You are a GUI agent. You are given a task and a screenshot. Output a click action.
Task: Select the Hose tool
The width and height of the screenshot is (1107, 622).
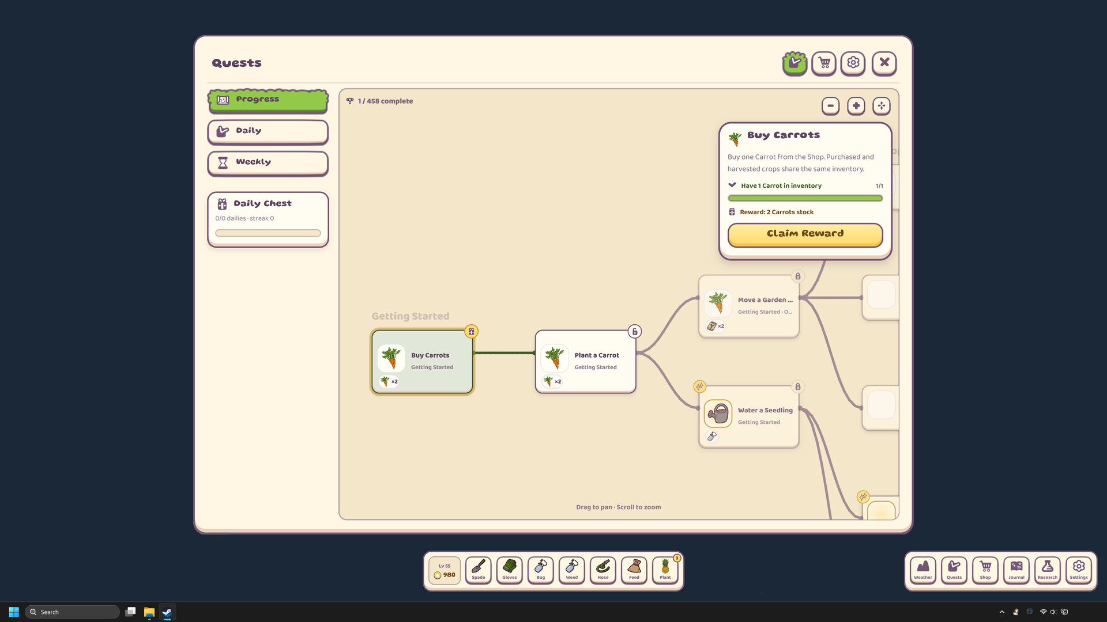[603, 570]
